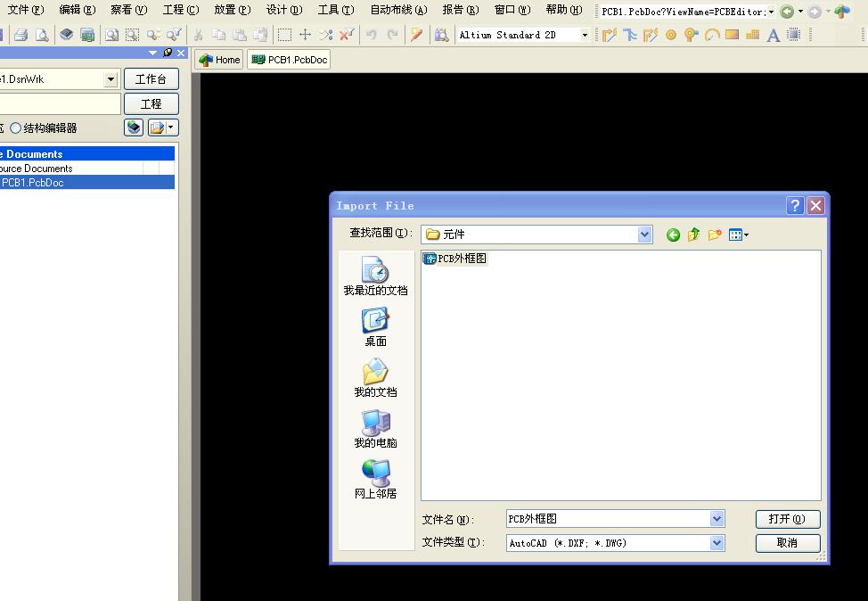Click the Print icon in toolbar

(21, 35)
